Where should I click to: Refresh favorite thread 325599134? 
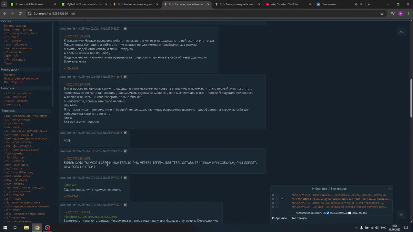click(277, 203)
